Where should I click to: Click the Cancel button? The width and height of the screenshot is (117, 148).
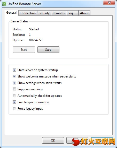77,140
